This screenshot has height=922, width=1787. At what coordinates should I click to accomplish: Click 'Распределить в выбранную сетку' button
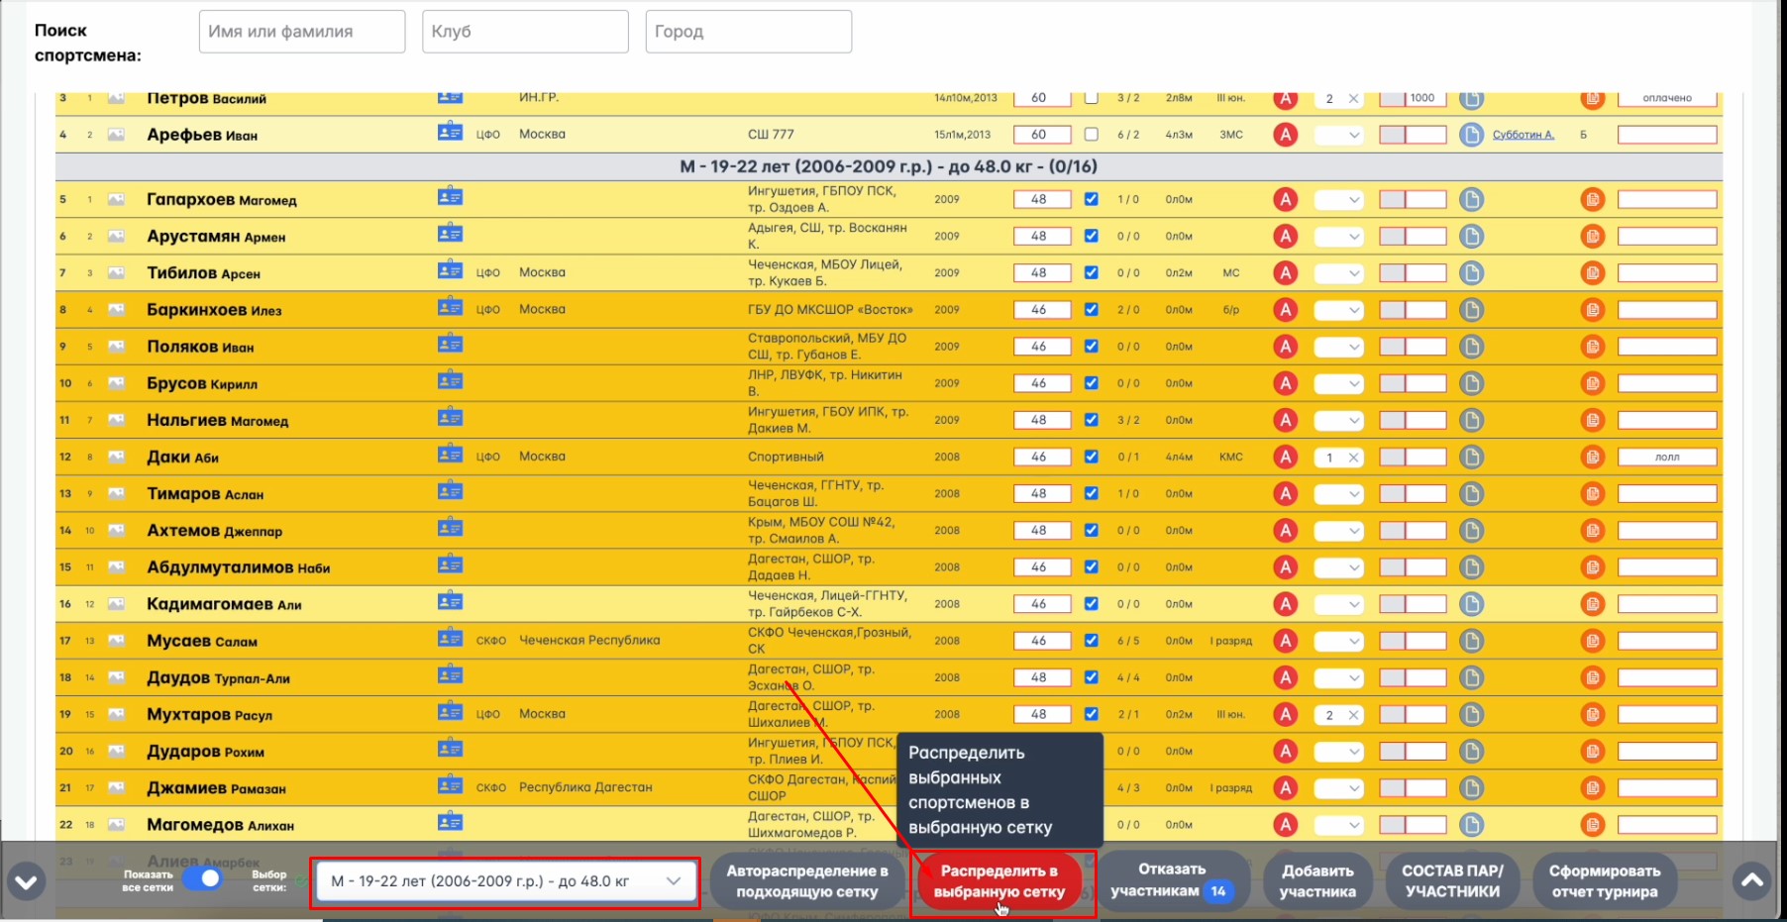click(999, 881)
